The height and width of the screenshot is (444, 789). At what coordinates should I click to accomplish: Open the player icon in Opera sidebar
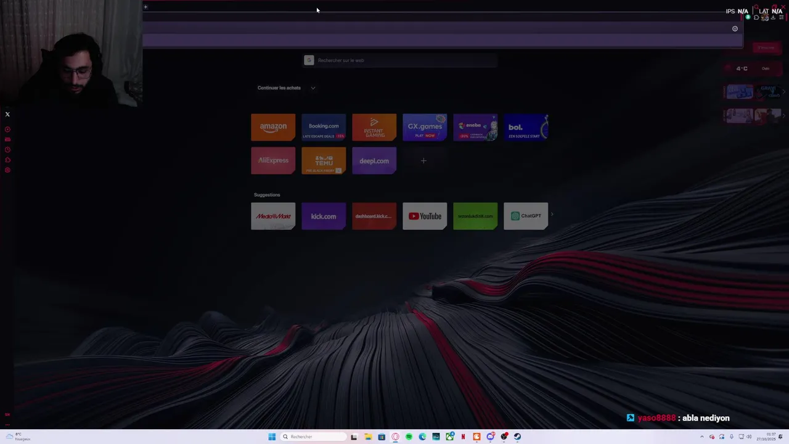(x=7, y=129)
